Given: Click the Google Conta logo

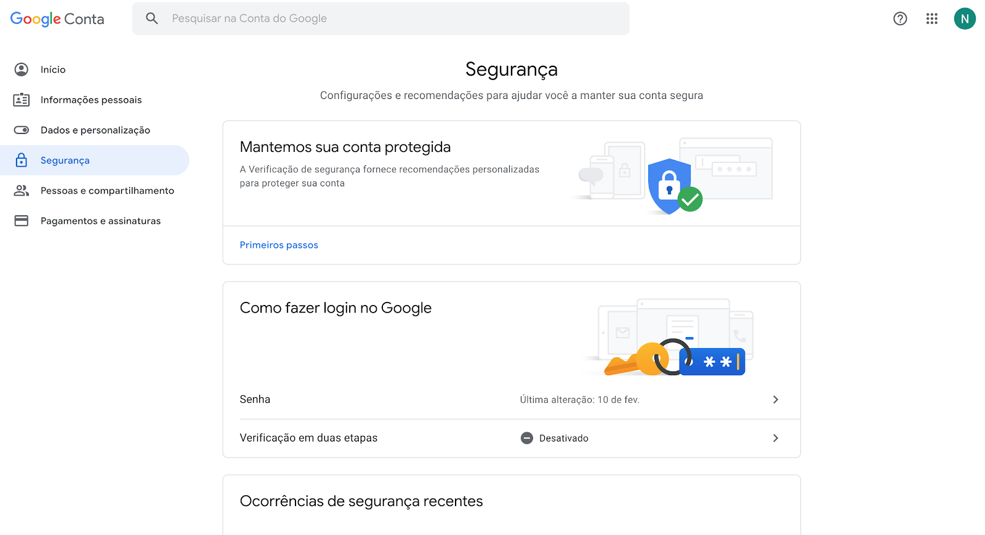Looking at the screenshot, I should tap(57, 19).
